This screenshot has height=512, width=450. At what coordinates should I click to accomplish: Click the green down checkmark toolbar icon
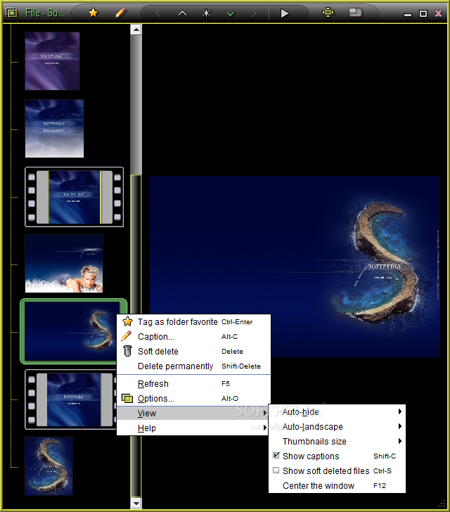tap(230, 13)
